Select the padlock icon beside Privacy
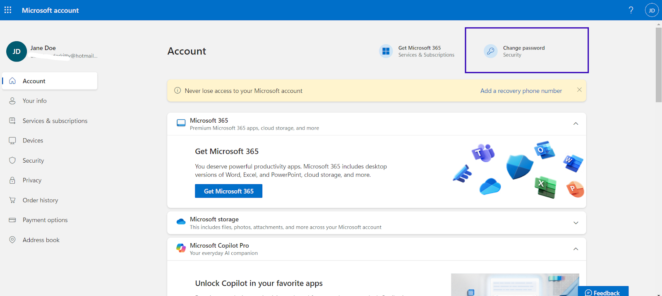The image size is (662, 296). (12, 180)
